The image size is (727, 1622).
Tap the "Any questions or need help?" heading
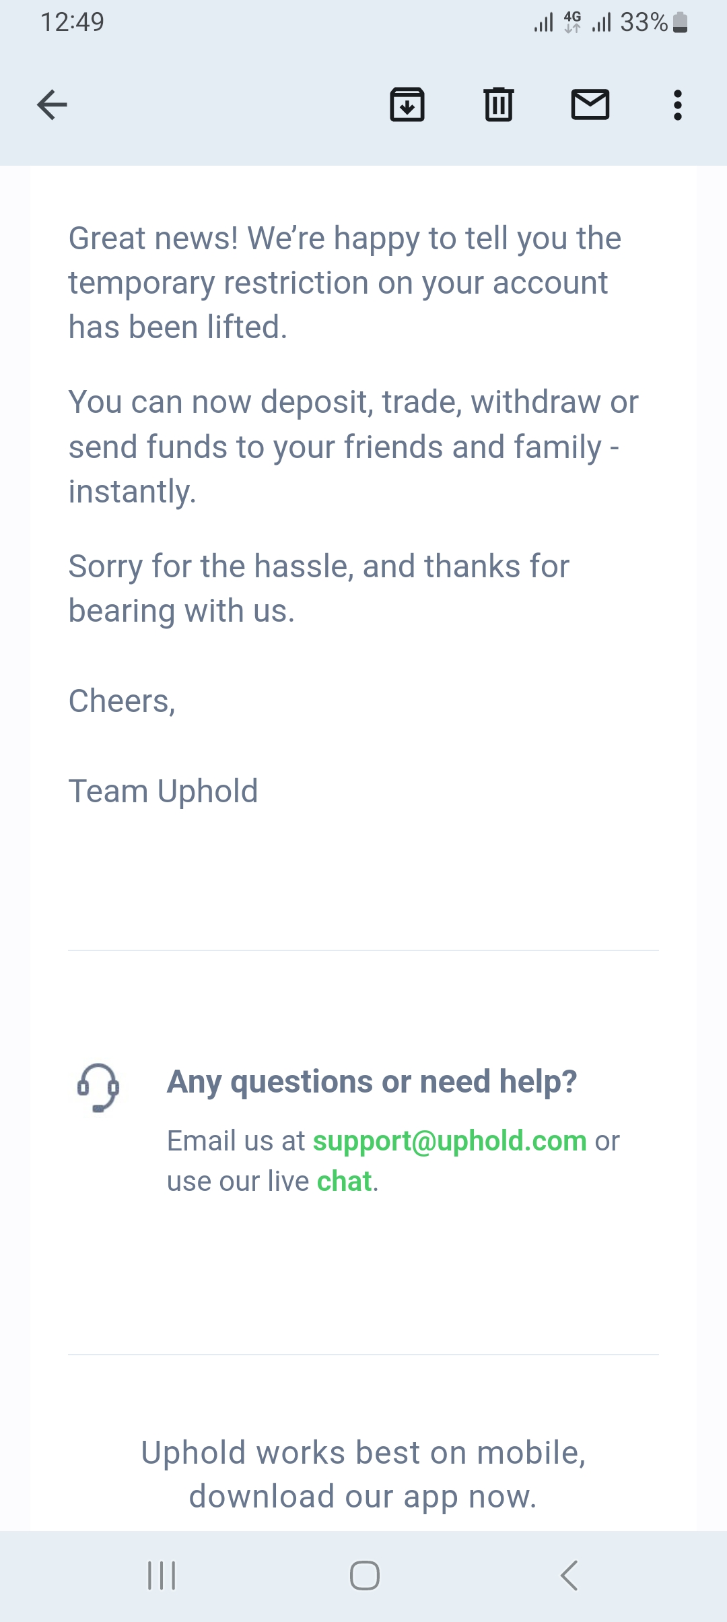pyautogui.click(x=372, y=1082)
